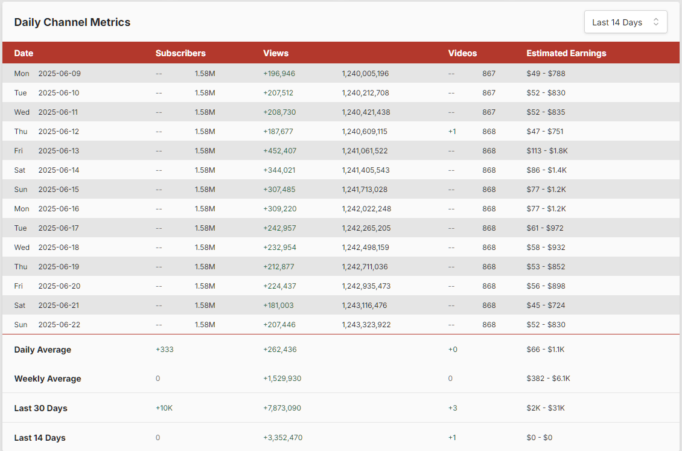Select earnings $86 - $1.4K
This screenshot has height=451, width=682.
pyautogui.click(x=547, y=170)
